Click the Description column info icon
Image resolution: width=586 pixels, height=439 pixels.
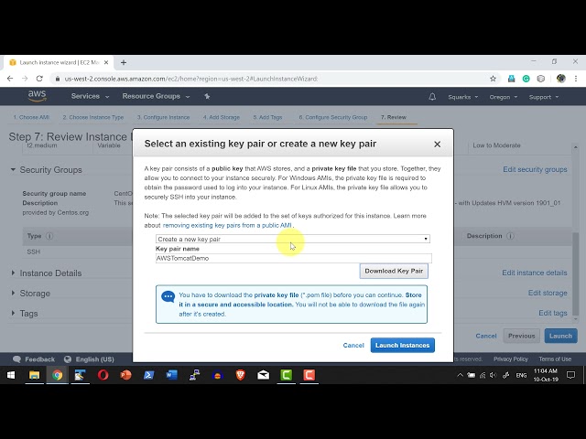[510, 236]
